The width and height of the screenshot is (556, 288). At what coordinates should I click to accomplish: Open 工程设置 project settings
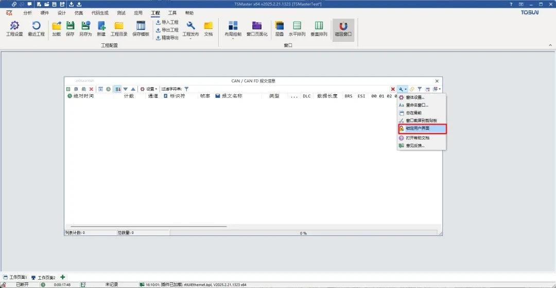pos(14,28)
